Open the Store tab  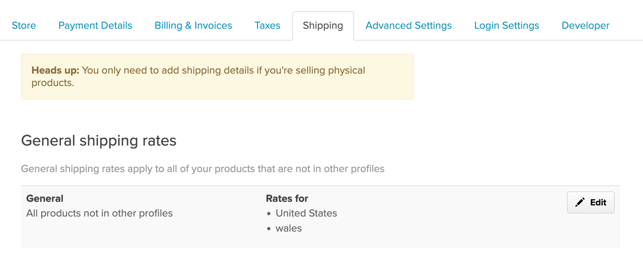24,26
